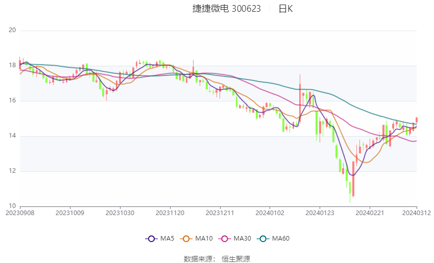Screen dimensions: 434x263
Task: Click the 数据来源 恒生聚源 source text
Action: pos(216,259)
